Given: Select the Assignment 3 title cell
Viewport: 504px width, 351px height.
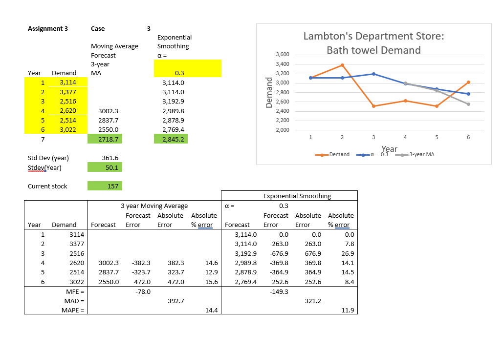Looking at the screenshot, I should [48, 29].
